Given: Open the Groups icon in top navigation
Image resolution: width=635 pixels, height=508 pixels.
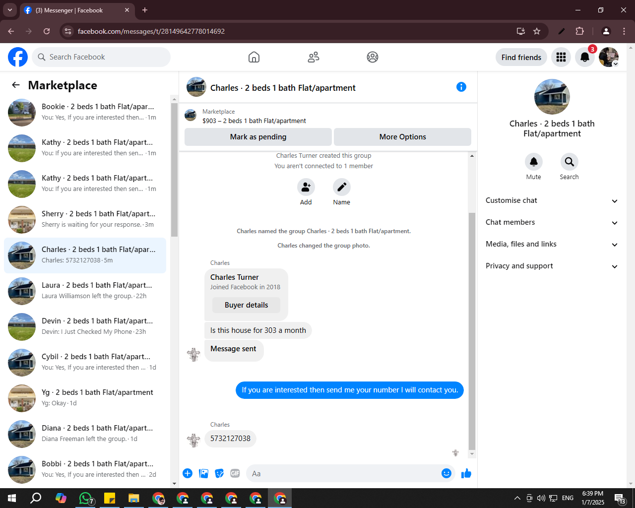Looking at the screenshot, I should pyautogui.click(x=373, y=57).
